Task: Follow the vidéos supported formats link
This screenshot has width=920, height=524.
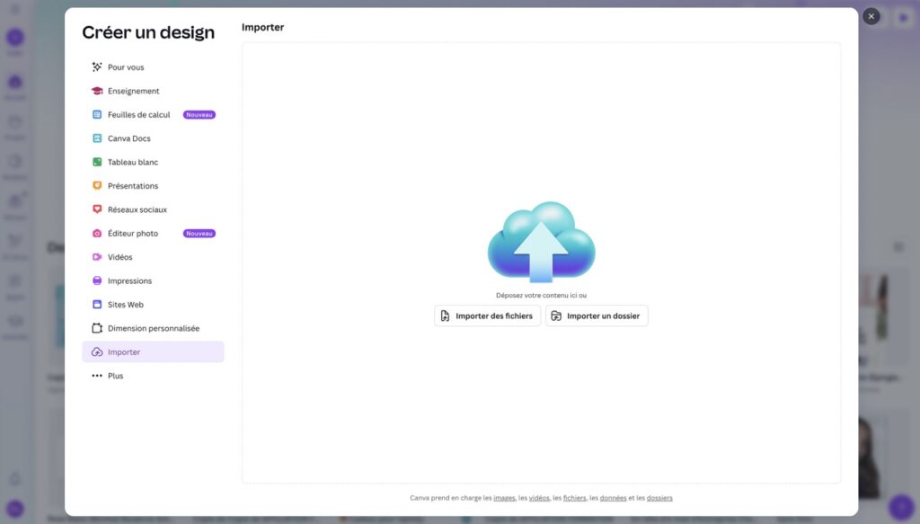Action: (539, 498)
